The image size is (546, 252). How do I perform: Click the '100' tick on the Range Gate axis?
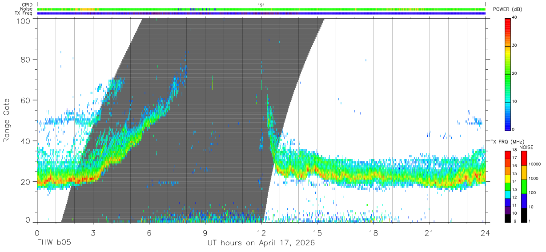[23, 20]
